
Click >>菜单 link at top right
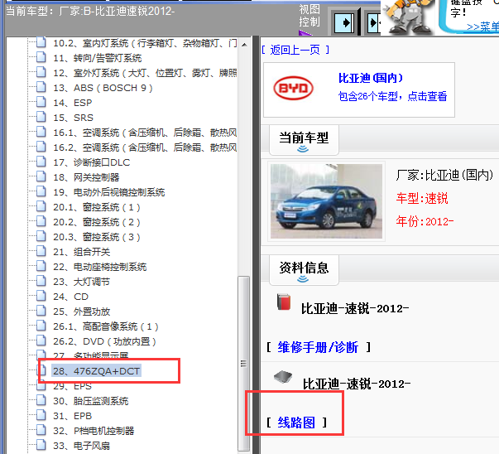click(x=482, y=27)
